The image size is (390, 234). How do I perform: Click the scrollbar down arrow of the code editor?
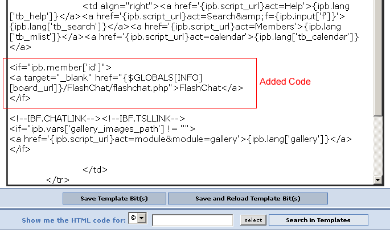(378, 180)
